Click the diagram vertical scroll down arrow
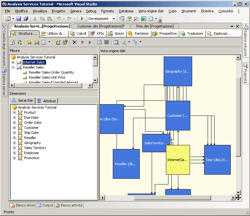The image size is (250, 216). pyautogui.click(x=238, y=193)
